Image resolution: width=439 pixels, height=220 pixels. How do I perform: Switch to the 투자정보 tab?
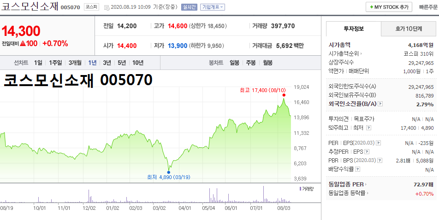(x=354, y=29)
